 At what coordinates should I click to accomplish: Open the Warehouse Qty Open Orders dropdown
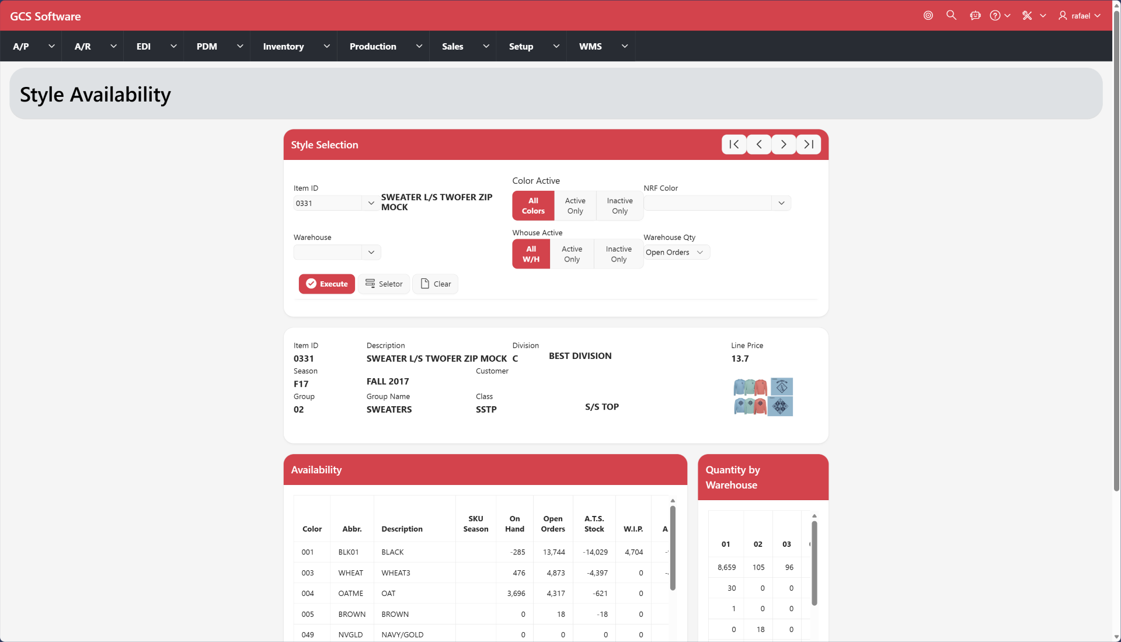[676, 252]
